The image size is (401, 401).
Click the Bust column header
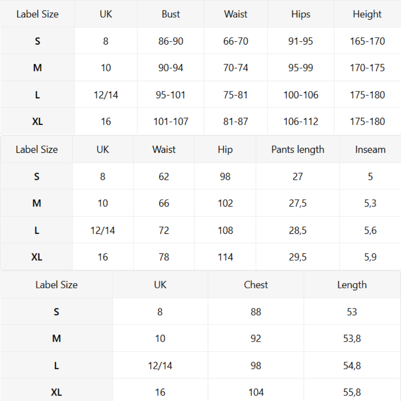pos(171,14)
